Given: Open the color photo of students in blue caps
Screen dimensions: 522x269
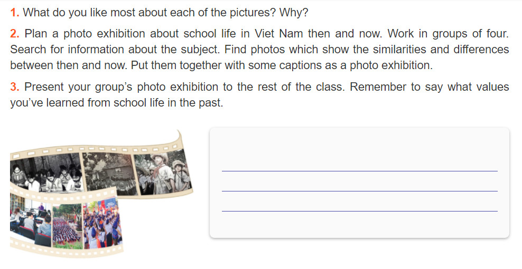Looking at the screenshot, I should 102,223.
